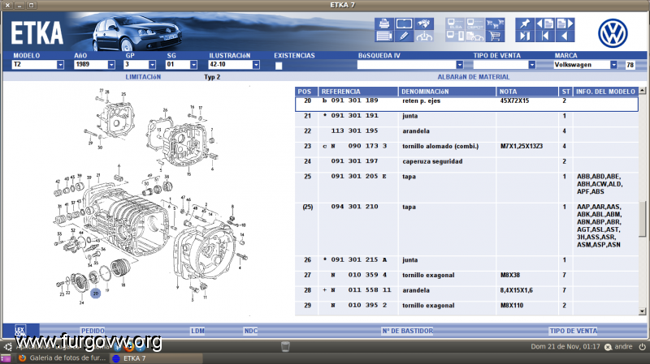The width and height of the screenshot is (650, 364).
Task: Select 'tornillo exagonal' row with M8X38
Action: click(x=466, y=278)
